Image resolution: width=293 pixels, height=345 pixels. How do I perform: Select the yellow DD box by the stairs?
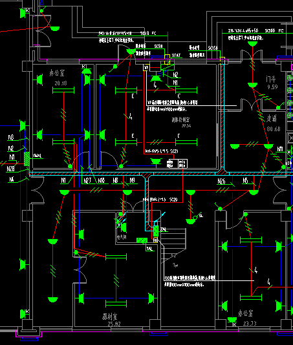pyautogui.click(x=156, y=240)
